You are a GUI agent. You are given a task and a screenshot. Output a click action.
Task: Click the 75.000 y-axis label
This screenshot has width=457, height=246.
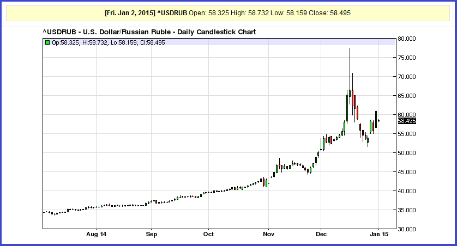(407, 58)
